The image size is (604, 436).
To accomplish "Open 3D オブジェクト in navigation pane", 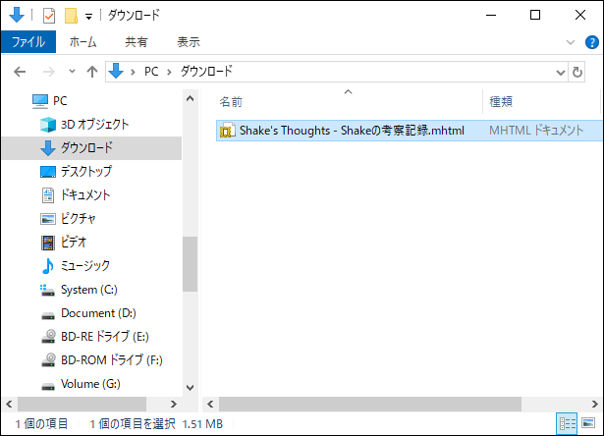I will (x=94, y=125).
